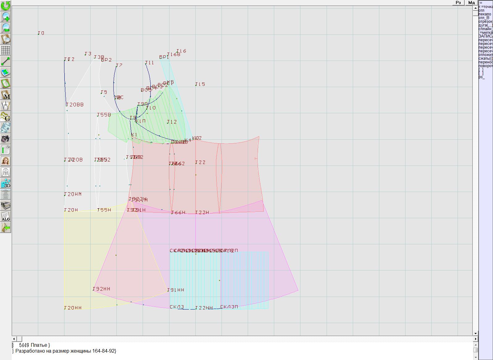Open the woman portrait icon
The image size is (493, 360).
click(x=6, y=161)
